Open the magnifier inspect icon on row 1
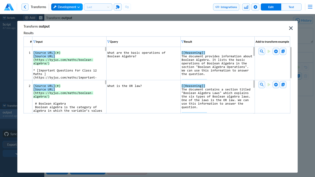The image size is (315, 177). pos(262,51)
